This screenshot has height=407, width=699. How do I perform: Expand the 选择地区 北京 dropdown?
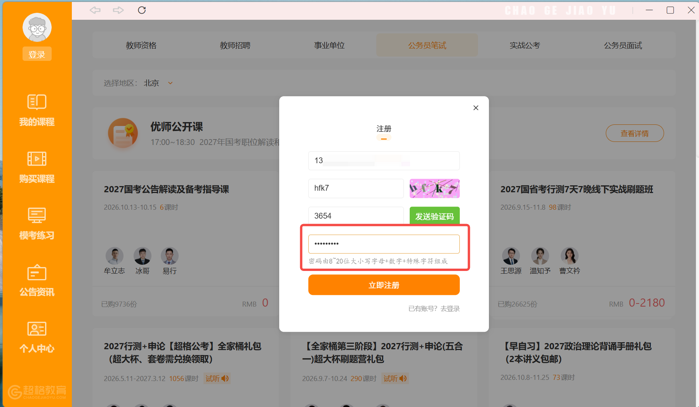(158, 83)
